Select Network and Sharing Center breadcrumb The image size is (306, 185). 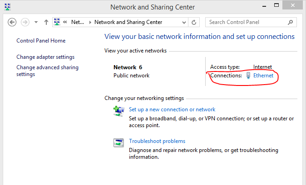[x=128, y=22]
